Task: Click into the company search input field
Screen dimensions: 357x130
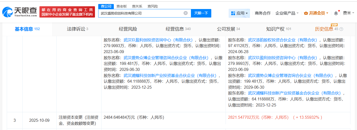Action: click(x=141, y=13)
